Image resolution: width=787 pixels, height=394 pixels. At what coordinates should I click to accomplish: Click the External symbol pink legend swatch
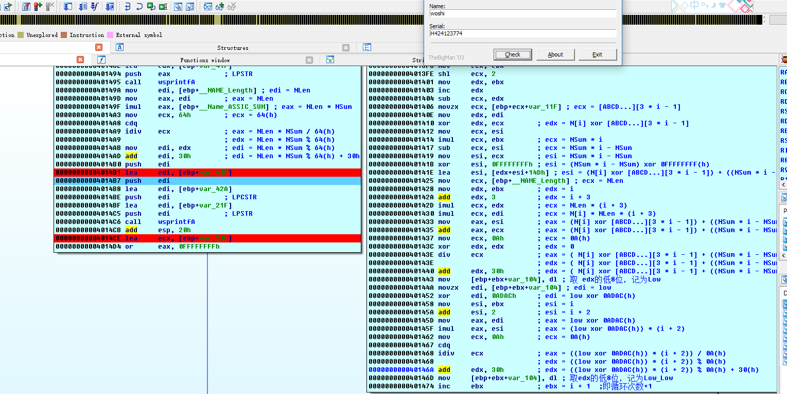coord(110,35)
